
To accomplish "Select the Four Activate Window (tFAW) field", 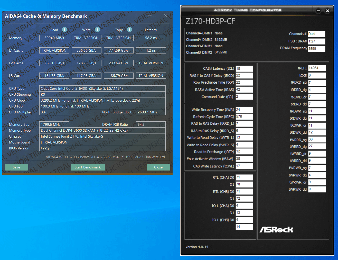I will click(244, 159).
